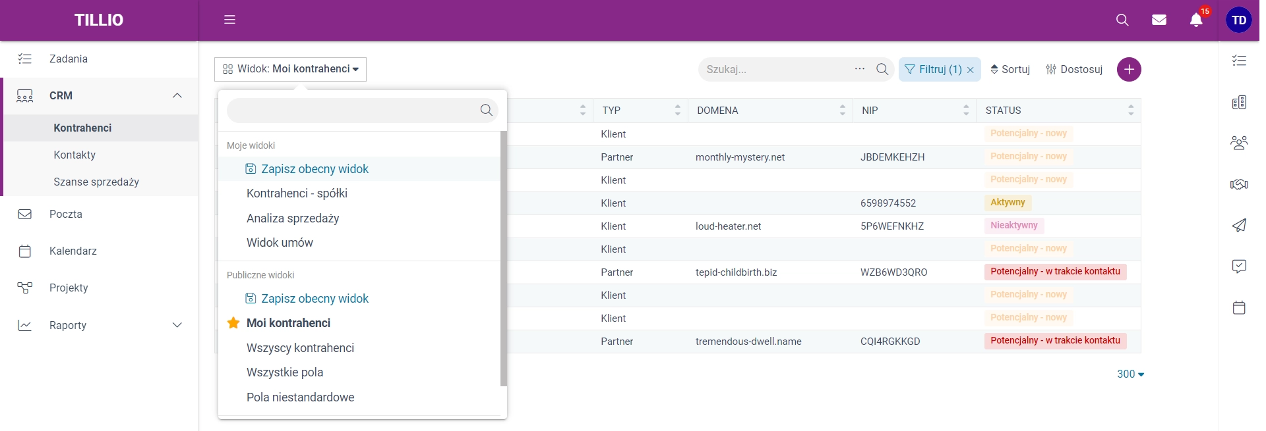Click the TILLIO logo
This screenshot has height=431, width=1266.
pyautogui.click(x=99, y=20)
